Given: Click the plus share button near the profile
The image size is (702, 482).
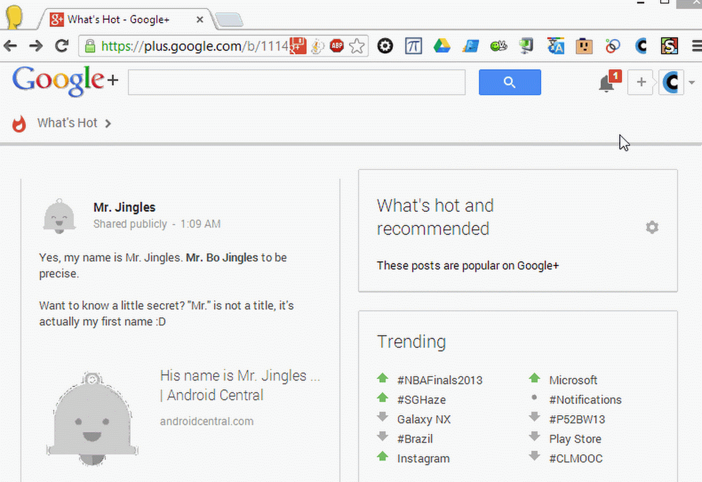Looking at the screenshot, I should pyautogui.click(x=641, y=83).
